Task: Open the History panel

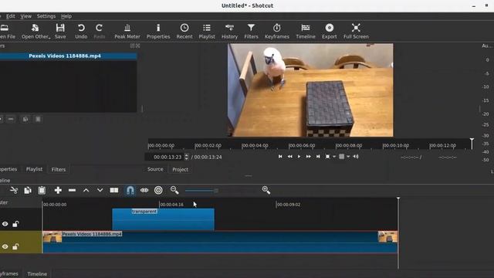Action: click(229, 31)
